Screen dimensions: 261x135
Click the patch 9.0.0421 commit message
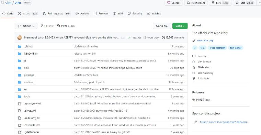tap(112, 103)
